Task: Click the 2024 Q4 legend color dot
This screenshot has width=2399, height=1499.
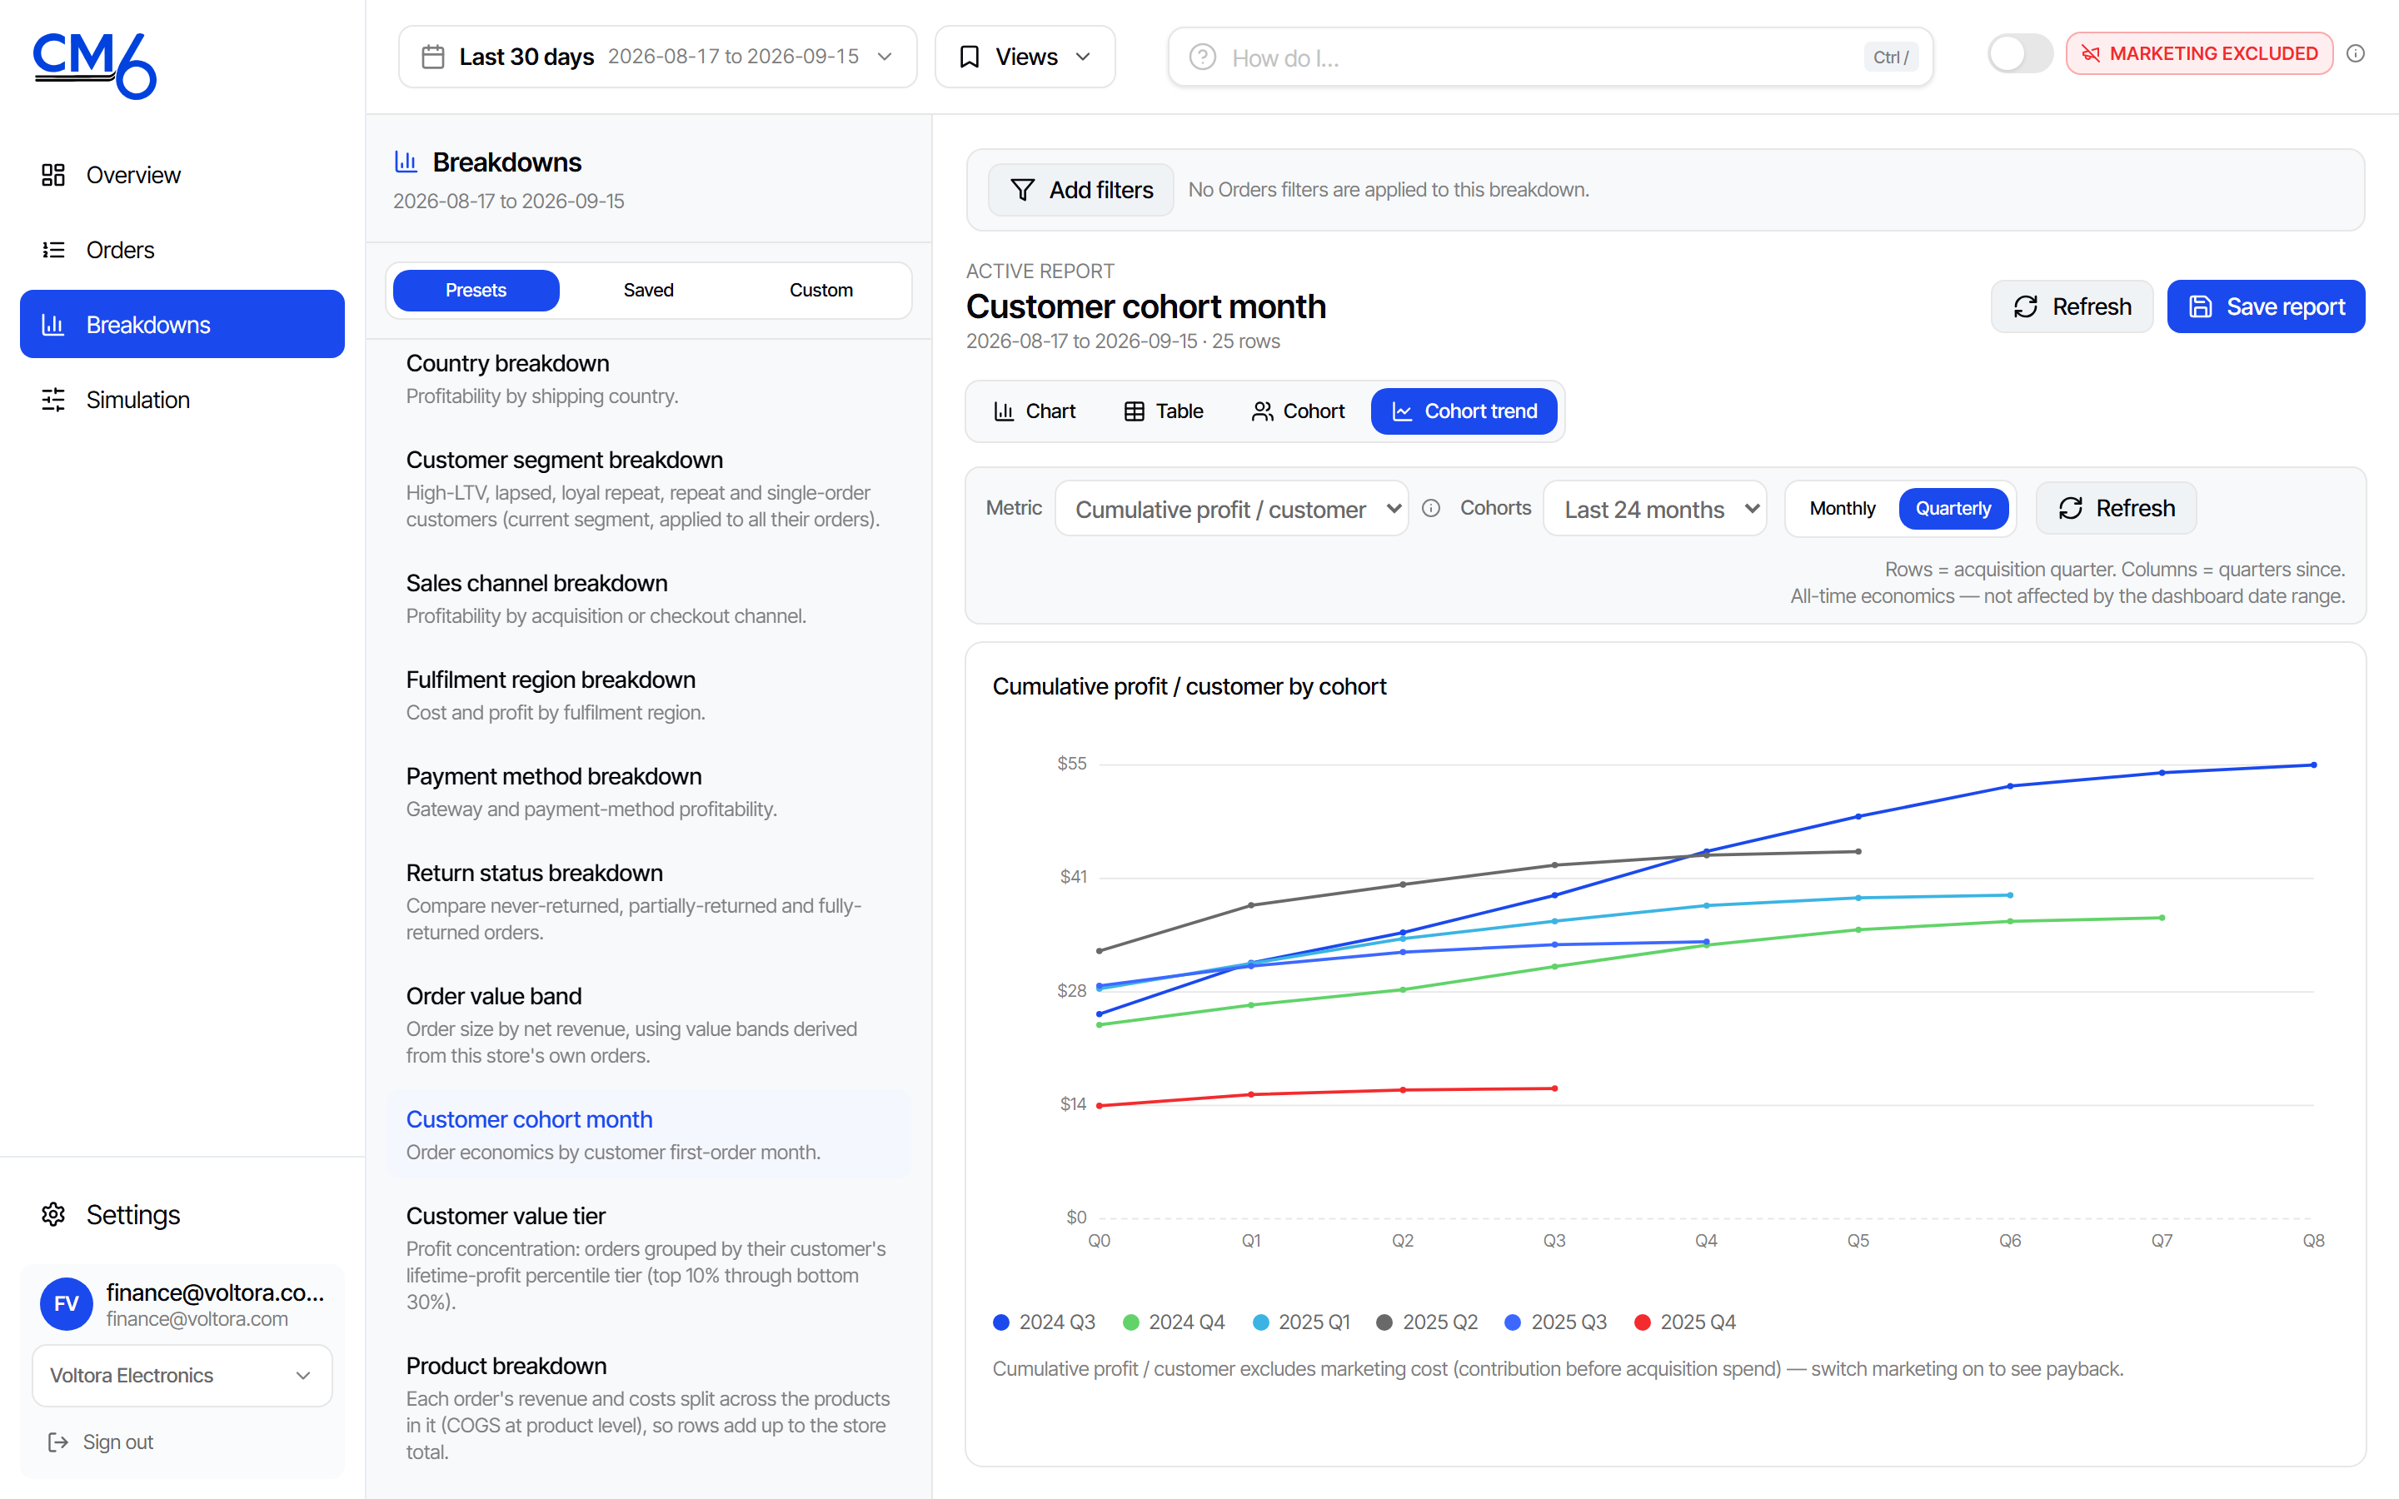Action: tap(1131, 1322)
